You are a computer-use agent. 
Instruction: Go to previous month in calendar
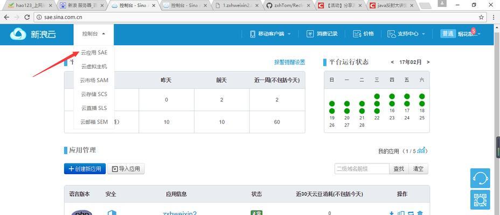coord(392,62)
